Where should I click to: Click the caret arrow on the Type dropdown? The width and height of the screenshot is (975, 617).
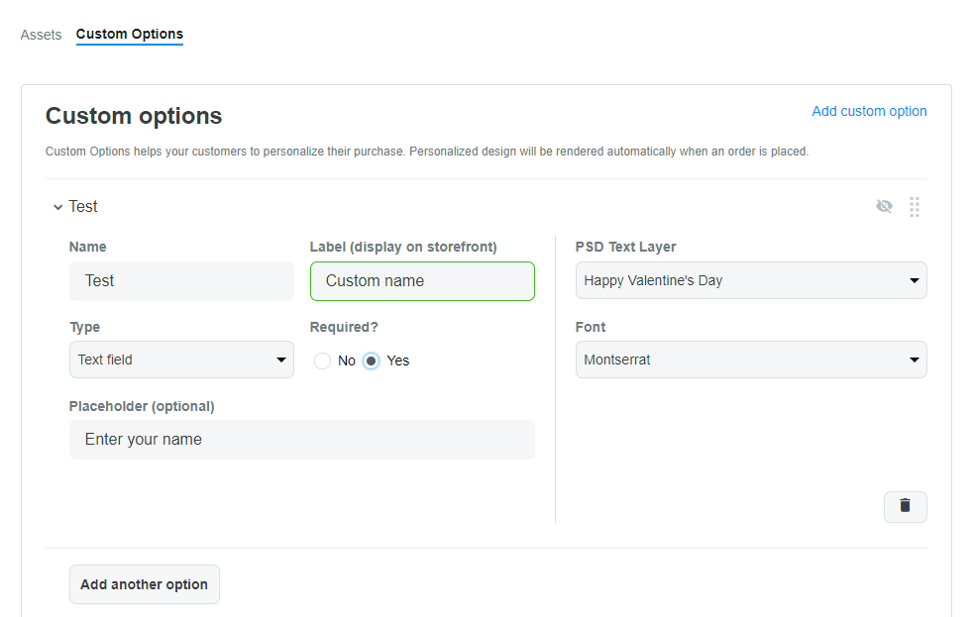(x=282, y=360)
